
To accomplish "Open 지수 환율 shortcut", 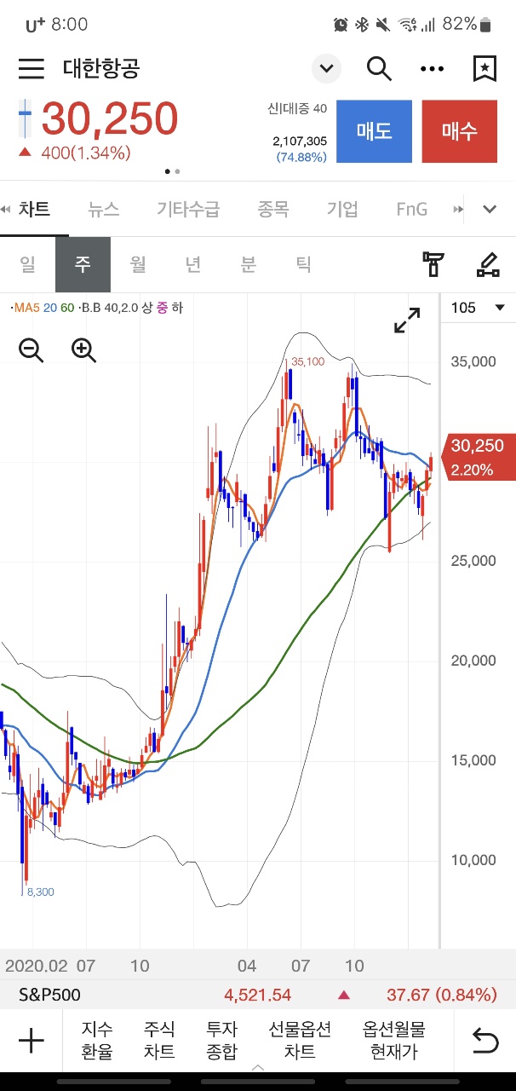I will tap(97, 1041).
